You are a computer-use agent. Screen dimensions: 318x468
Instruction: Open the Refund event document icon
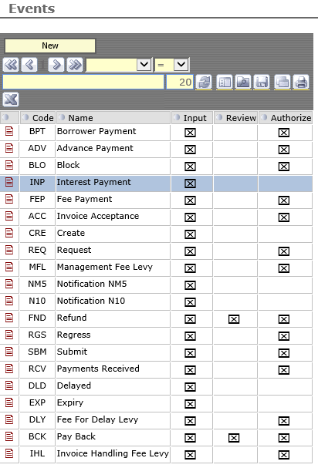pyautogui.click(x=9, y=318)
